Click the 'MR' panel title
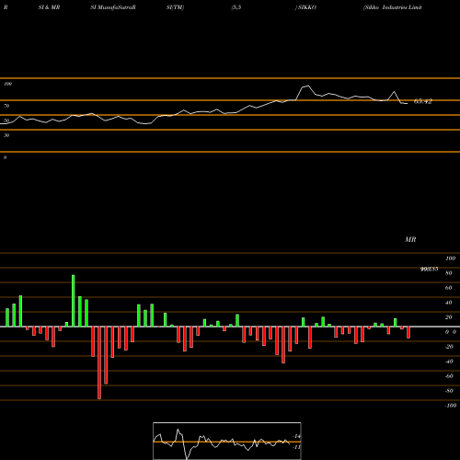460x460 pixels. click(410, 239)
